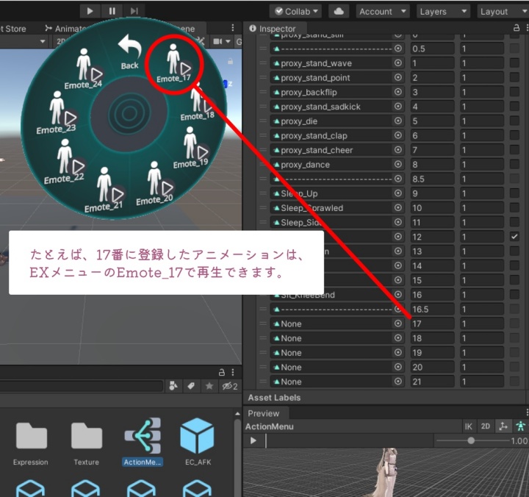Open scene panel three-dot options menu
This screenshot has height=497, width=529.
point(232,27)
